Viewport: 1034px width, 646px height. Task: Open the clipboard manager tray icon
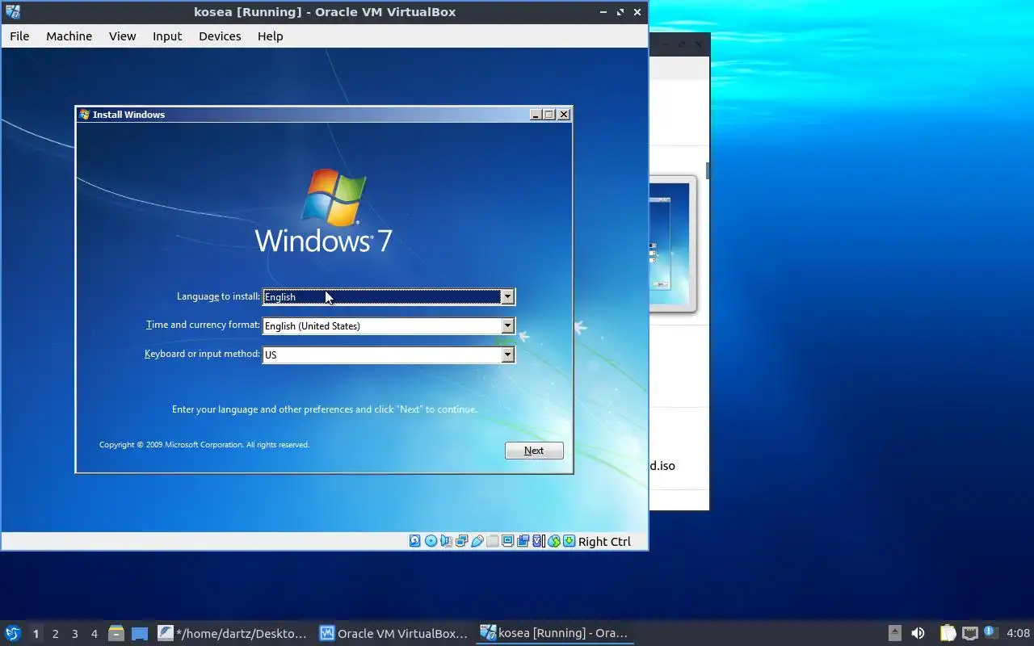[948, 633]
